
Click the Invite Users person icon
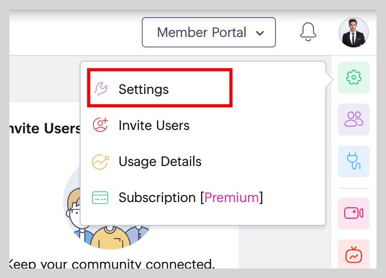[x=101, y=125]
